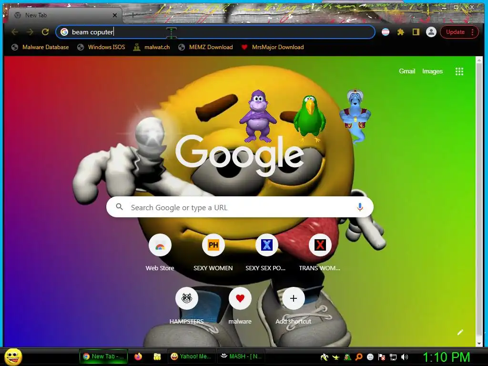This screenshot has width=488, height=366.
Task: Open the malware heart shortcut
Action: tap(240, 298)
